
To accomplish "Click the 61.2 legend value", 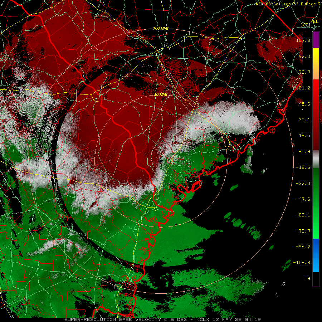I will pos(304,88).
